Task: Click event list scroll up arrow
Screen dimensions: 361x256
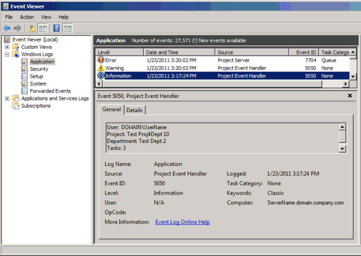Action: (353, 52)
